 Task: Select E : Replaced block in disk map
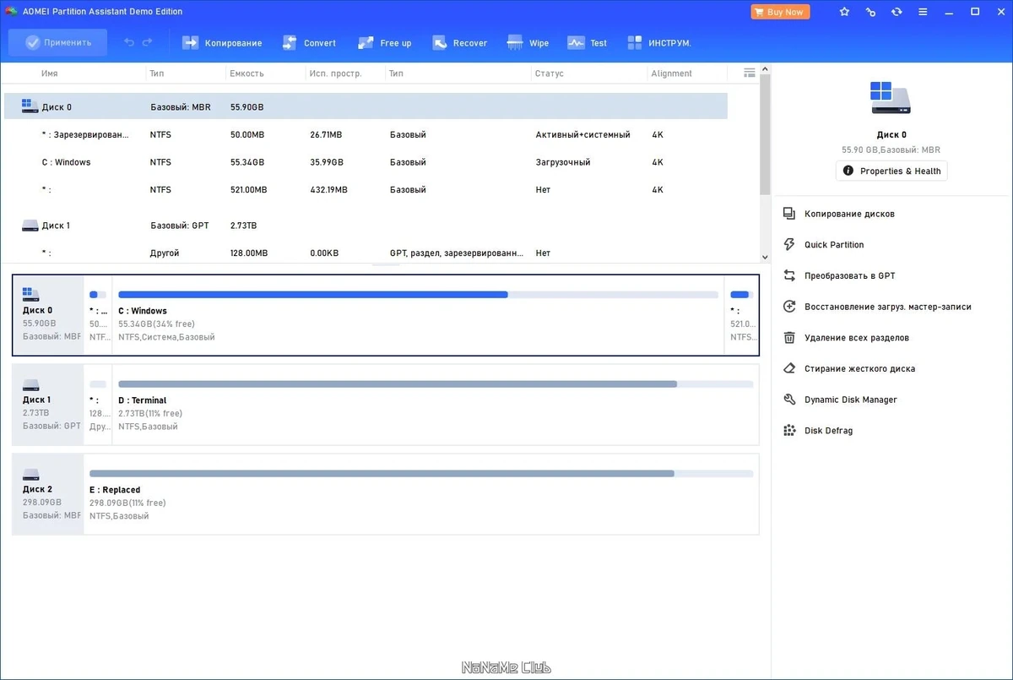pos(420,494)
